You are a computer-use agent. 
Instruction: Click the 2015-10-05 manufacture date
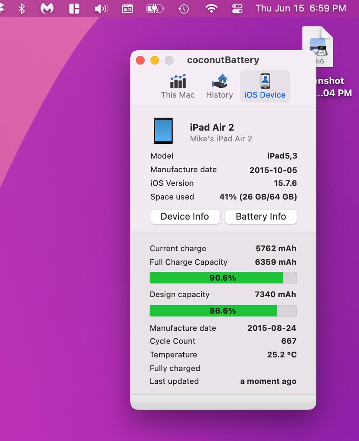tap(273, 170)
